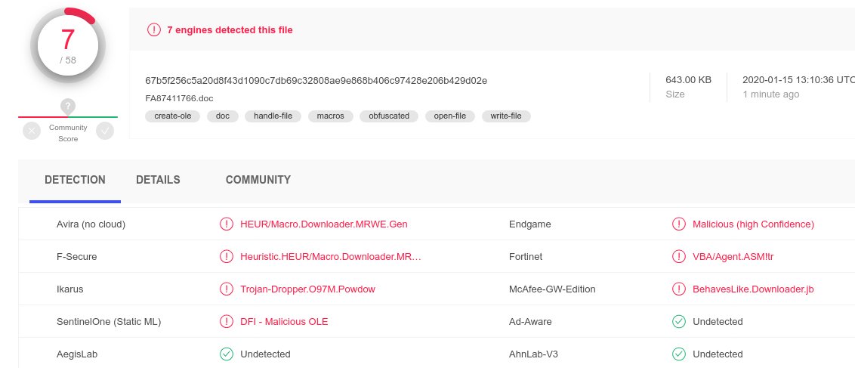
Task: Click the Community Score label
Action: (x=68, y=133)
